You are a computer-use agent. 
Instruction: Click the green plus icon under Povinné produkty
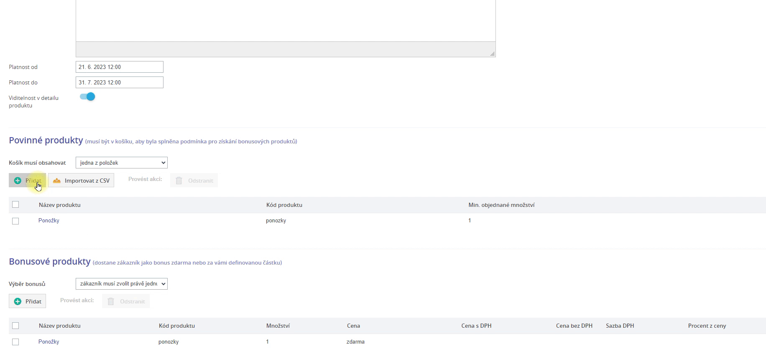(x=18, y=181)
